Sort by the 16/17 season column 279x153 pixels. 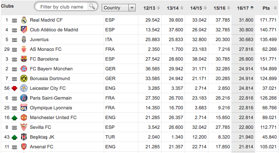pos(245,8)
